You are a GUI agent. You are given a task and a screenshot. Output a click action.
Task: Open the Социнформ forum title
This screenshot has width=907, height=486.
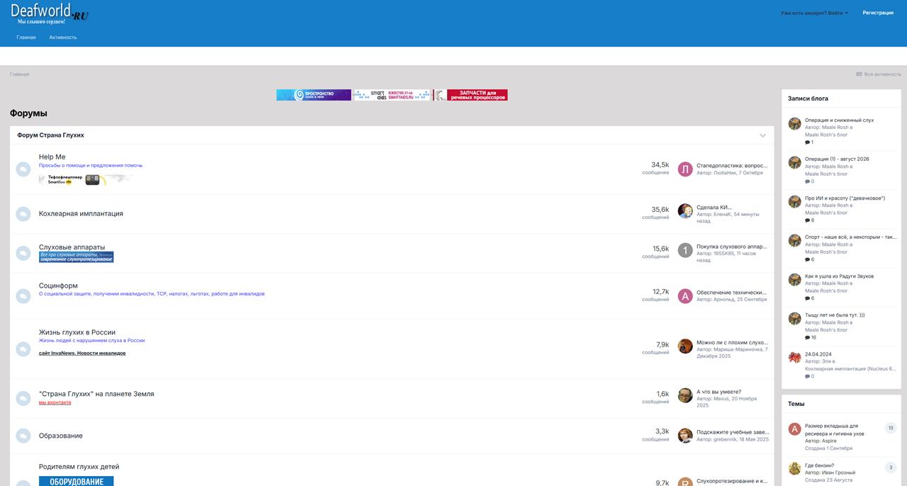click(58, 286)
